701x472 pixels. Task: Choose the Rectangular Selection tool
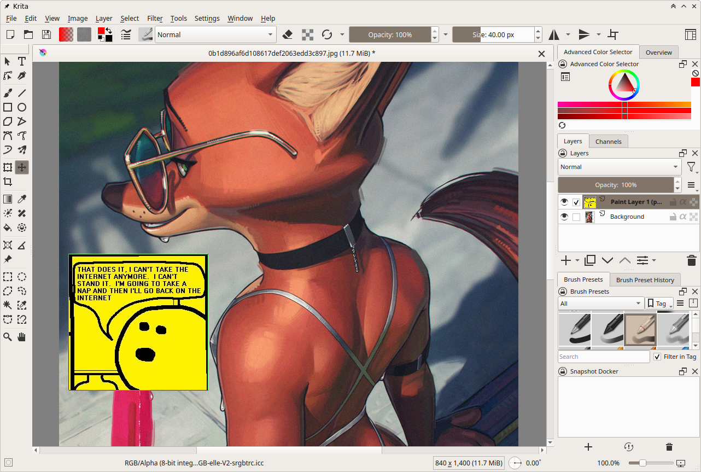click(8, 277)
